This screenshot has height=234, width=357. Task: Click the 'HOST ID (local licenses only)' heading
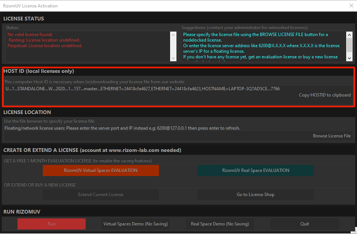click(x=39, y=71)
